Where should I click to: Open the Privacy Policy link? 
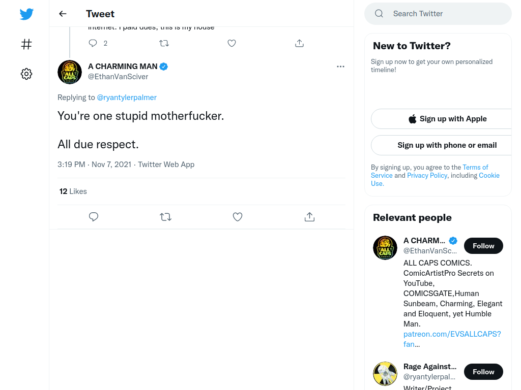click(x=427, y=175)
